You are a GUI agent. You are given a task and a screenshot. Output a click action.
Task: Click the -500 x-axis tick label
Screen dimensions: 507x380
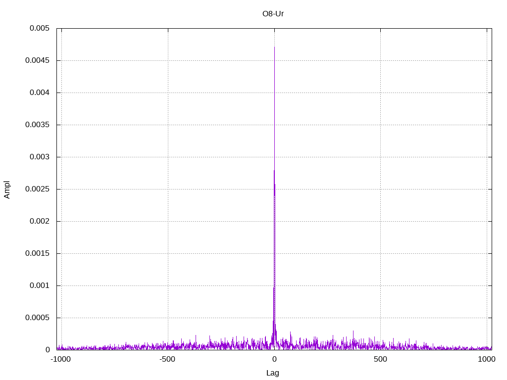click(x=167, y=359)
